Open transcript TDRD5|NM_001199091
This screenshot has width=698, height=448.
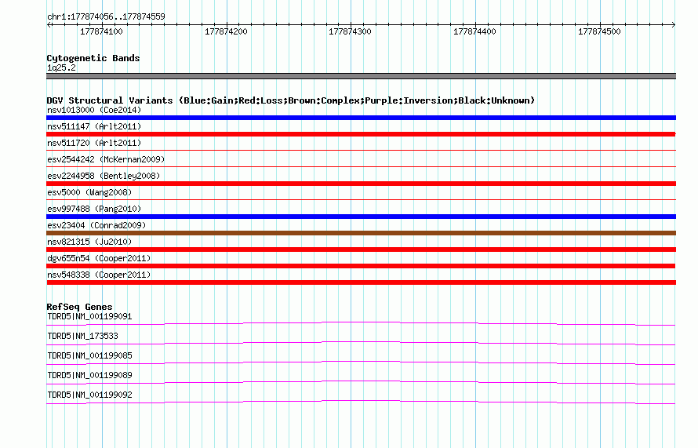pyautogui.click(x=89, y=317)
